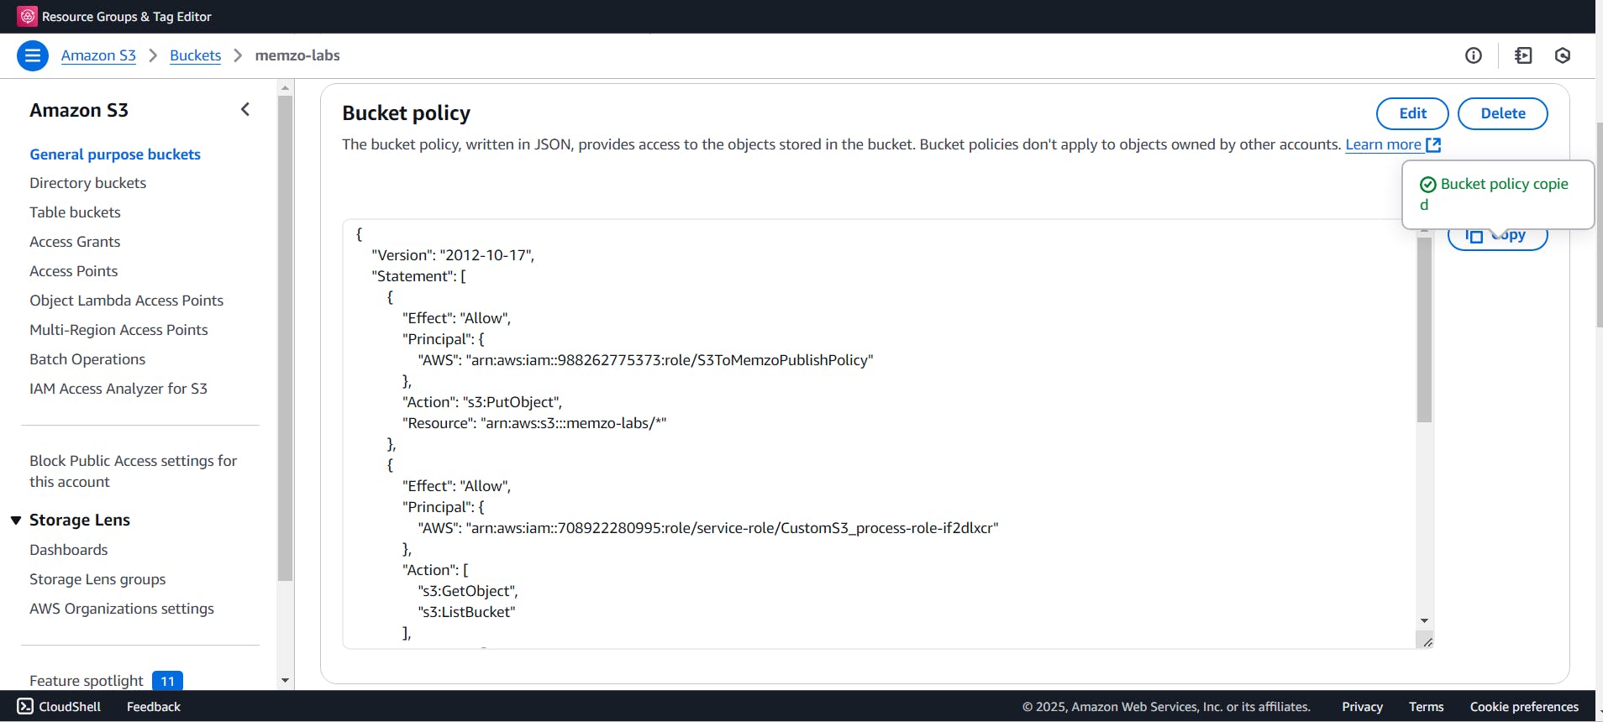Go to Directory buckets
The height and width of the screenshot is (722, 1603).
tap(87, 183)
